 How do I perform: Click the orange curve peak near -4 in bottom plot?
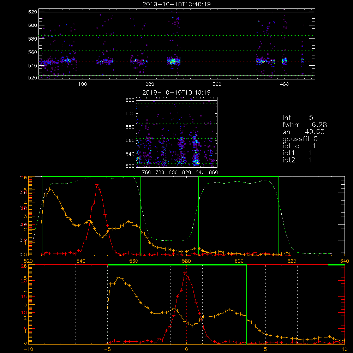click(118, 277)
